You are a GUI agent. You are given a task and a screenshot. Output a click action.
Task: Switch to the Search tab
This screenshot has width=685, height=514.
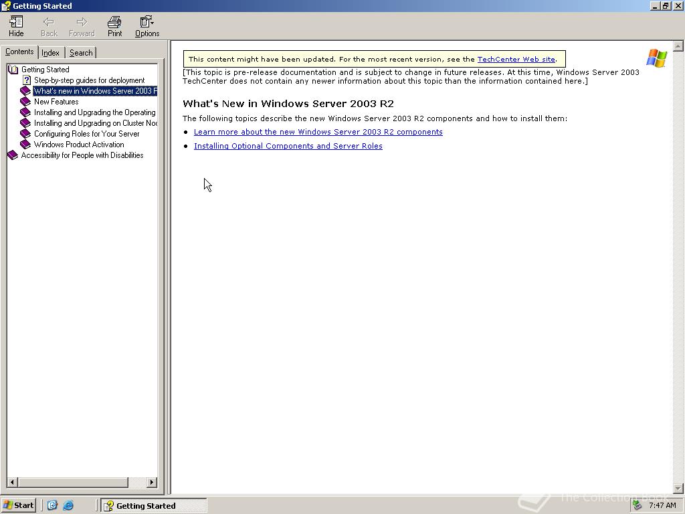81,53
